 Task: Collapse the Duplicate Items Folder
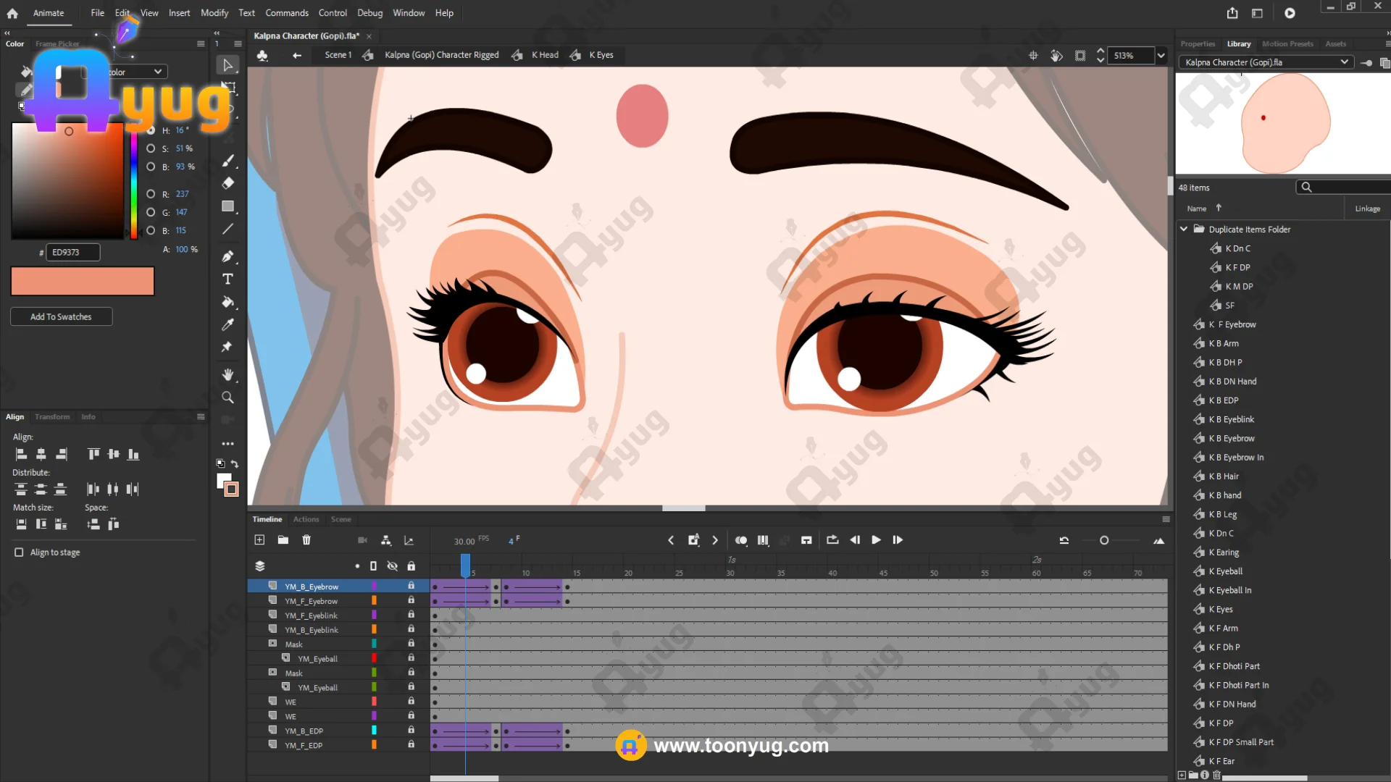(x=1184, y=230)
